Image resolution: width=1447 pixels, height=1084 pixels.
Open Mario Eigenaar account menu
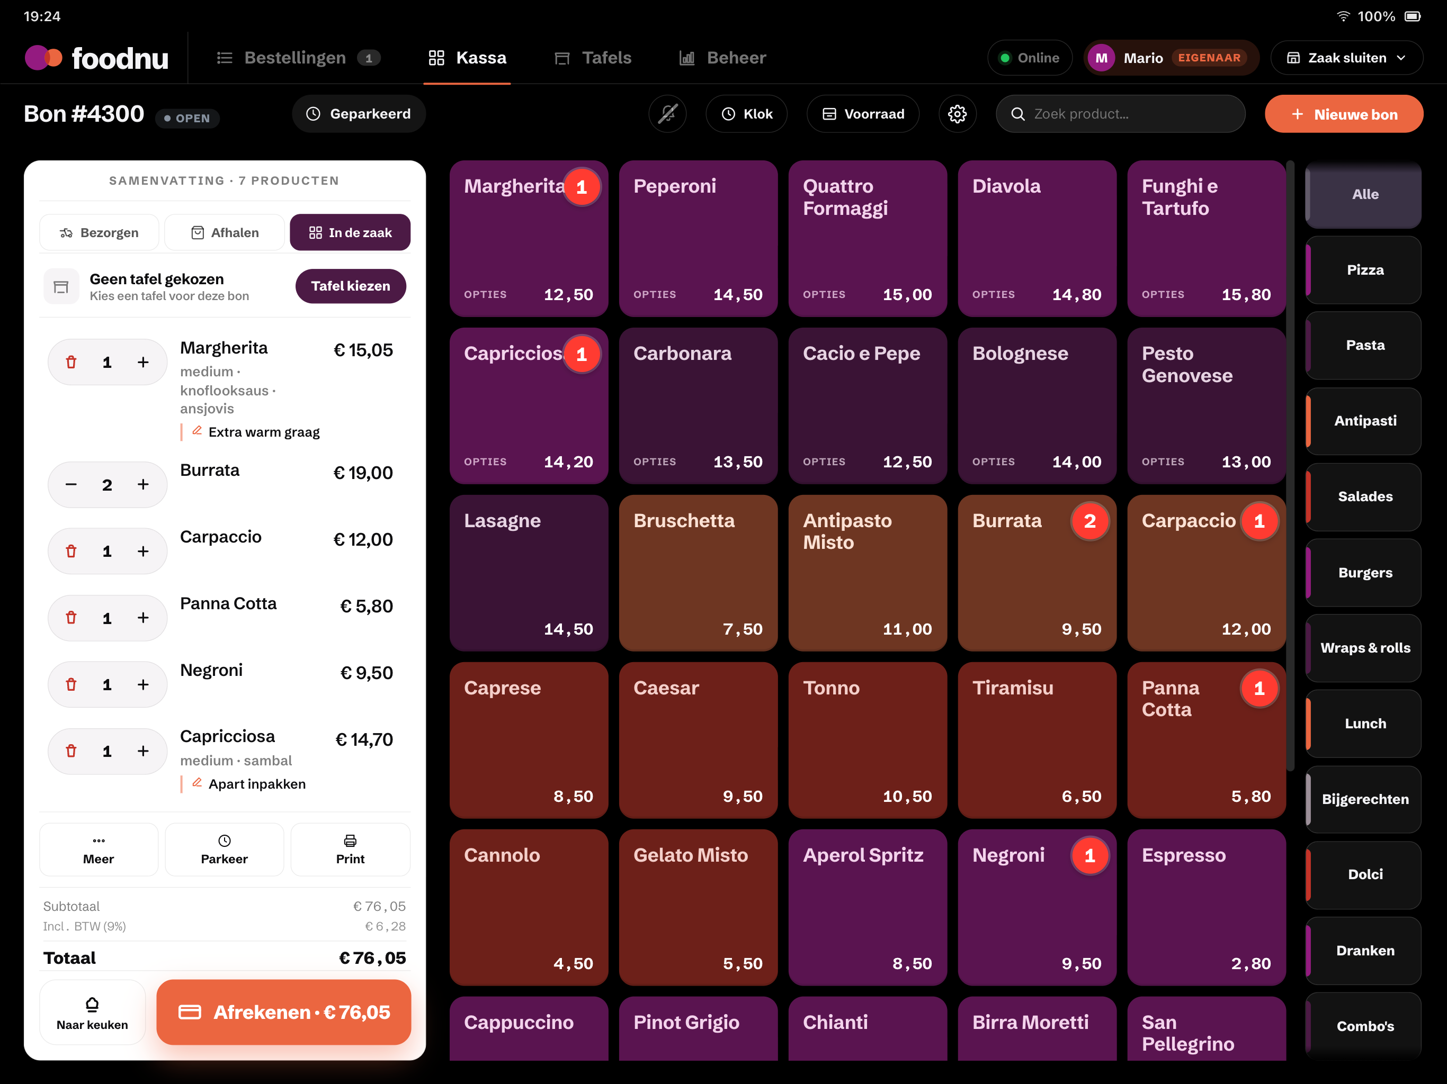coord(1171,58)
